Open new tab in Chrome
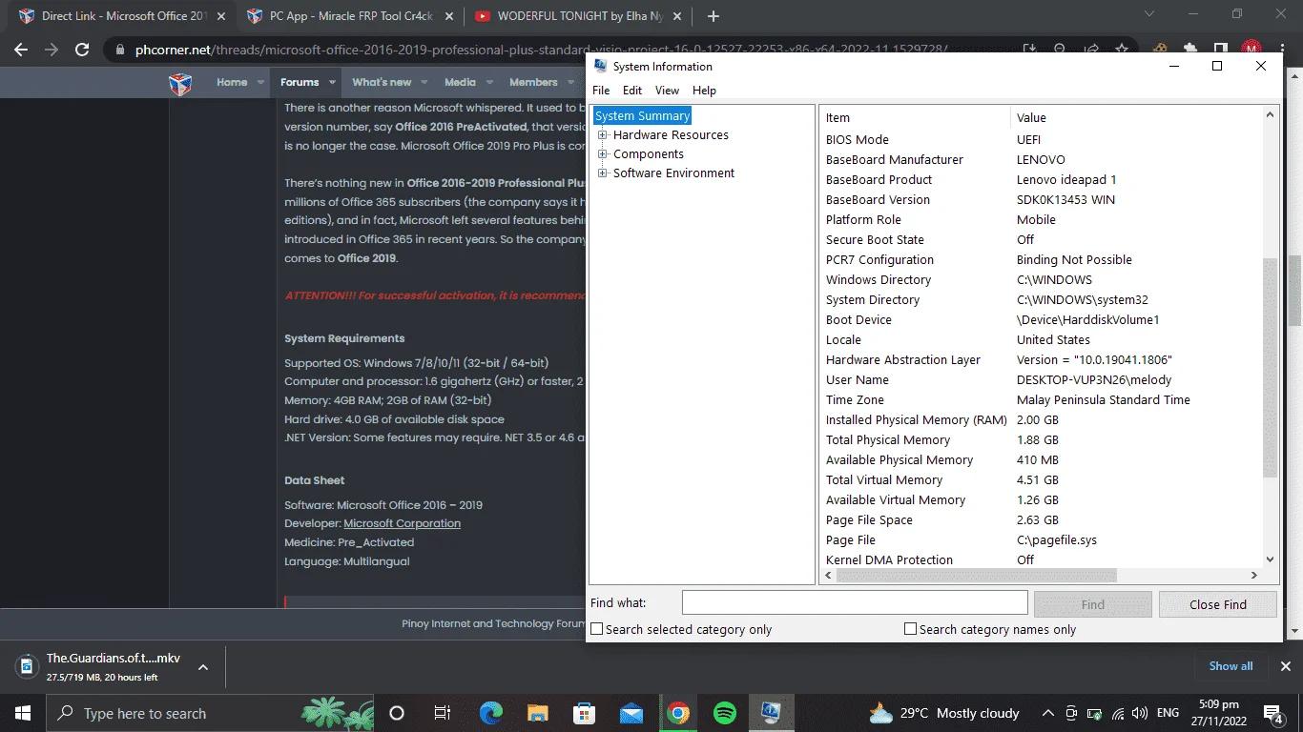The width and height of the screenshot is (1303, 732). pos(714,16)
